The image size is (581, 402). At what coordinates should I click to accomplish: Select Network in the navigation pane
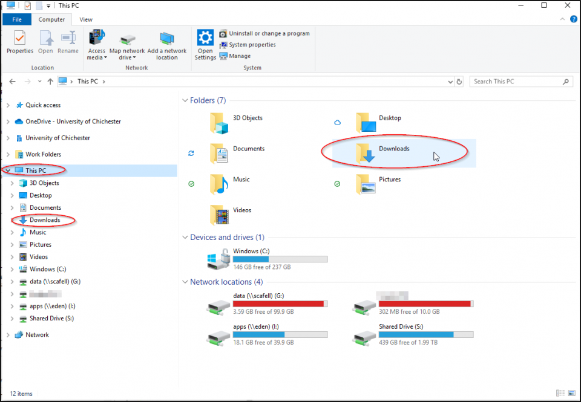[x=37, y=335]
